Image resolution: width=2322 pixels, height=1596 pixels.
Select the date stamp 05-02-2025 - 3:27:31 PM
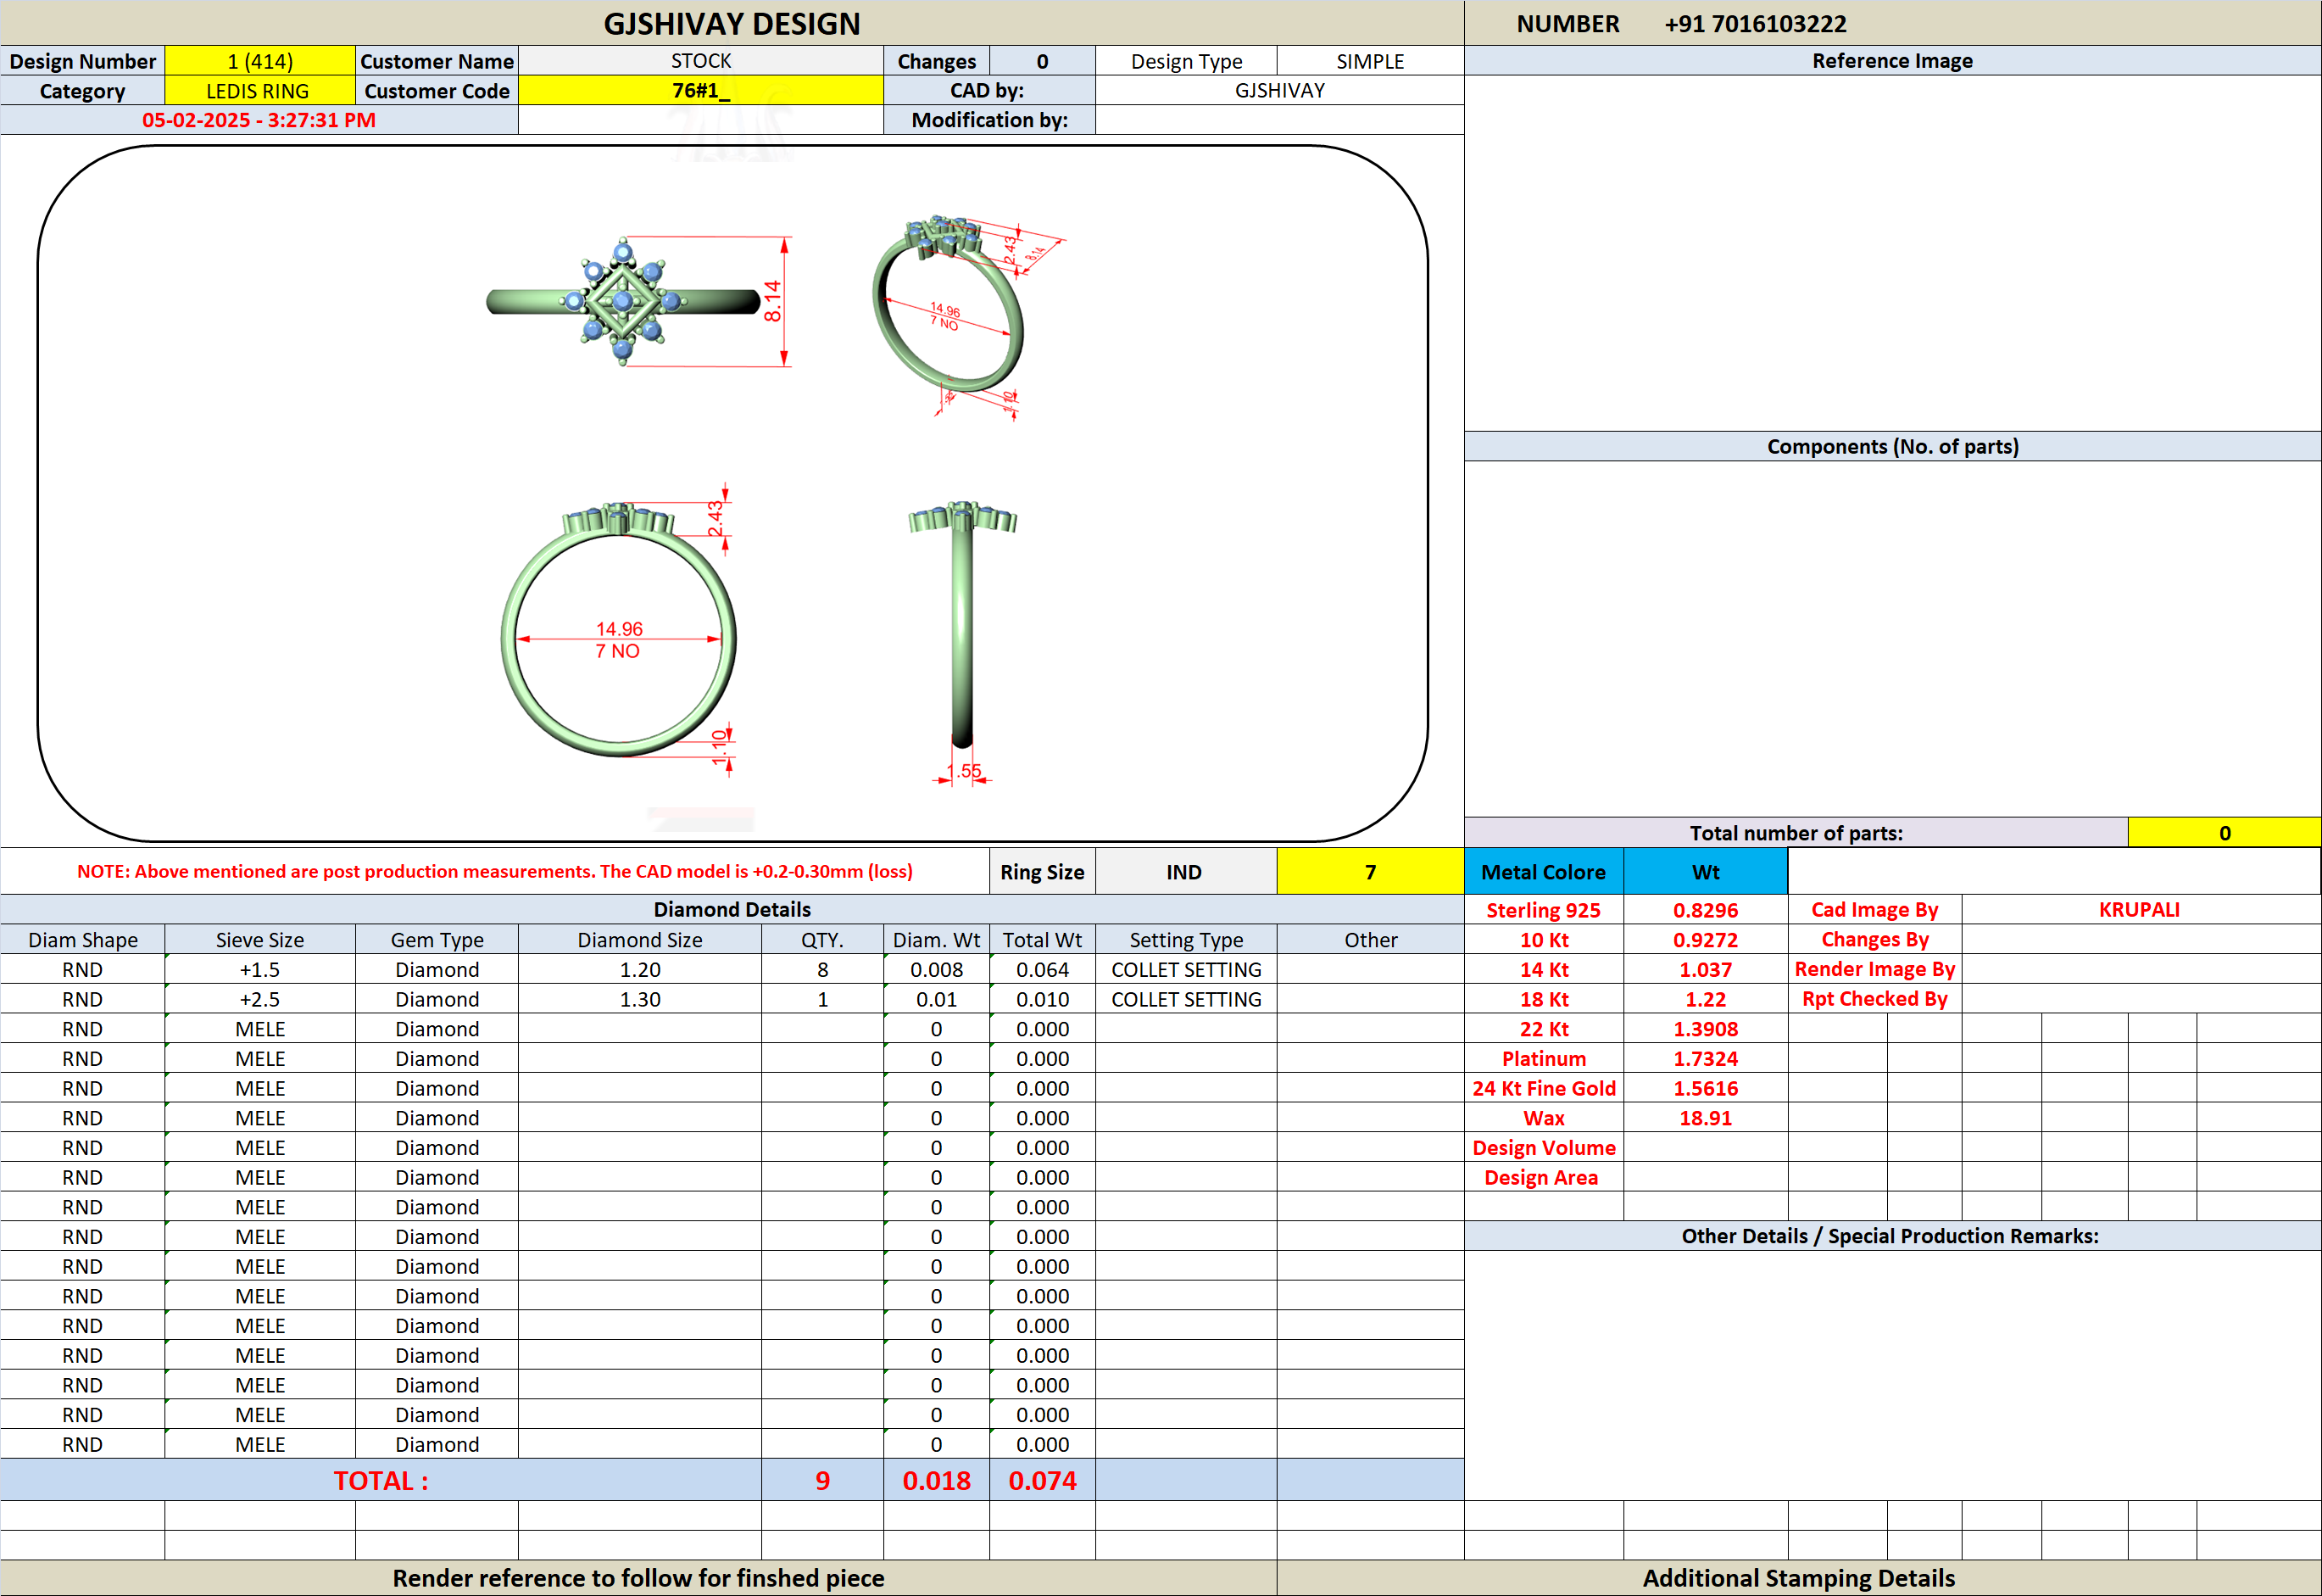coord(259,120)
